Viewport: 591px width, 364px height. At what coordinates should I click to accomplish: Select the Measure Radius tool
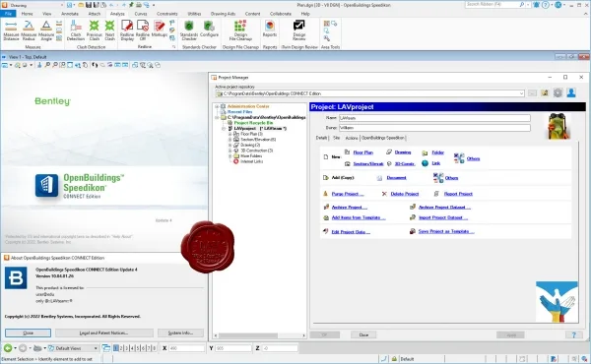point(29,30)
